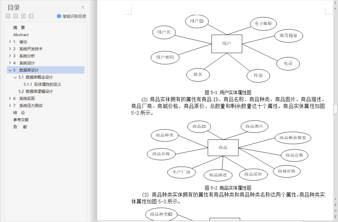Go to '5.2 数据库逻辑设计' heading

pos(35,92)
